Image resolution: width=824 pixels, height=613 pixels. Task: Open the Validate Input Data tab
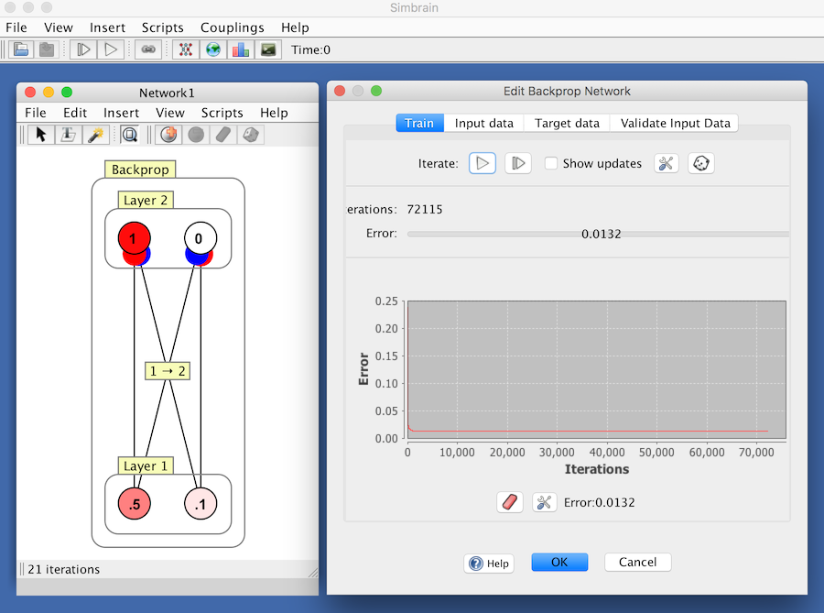[x=675, y=123]
